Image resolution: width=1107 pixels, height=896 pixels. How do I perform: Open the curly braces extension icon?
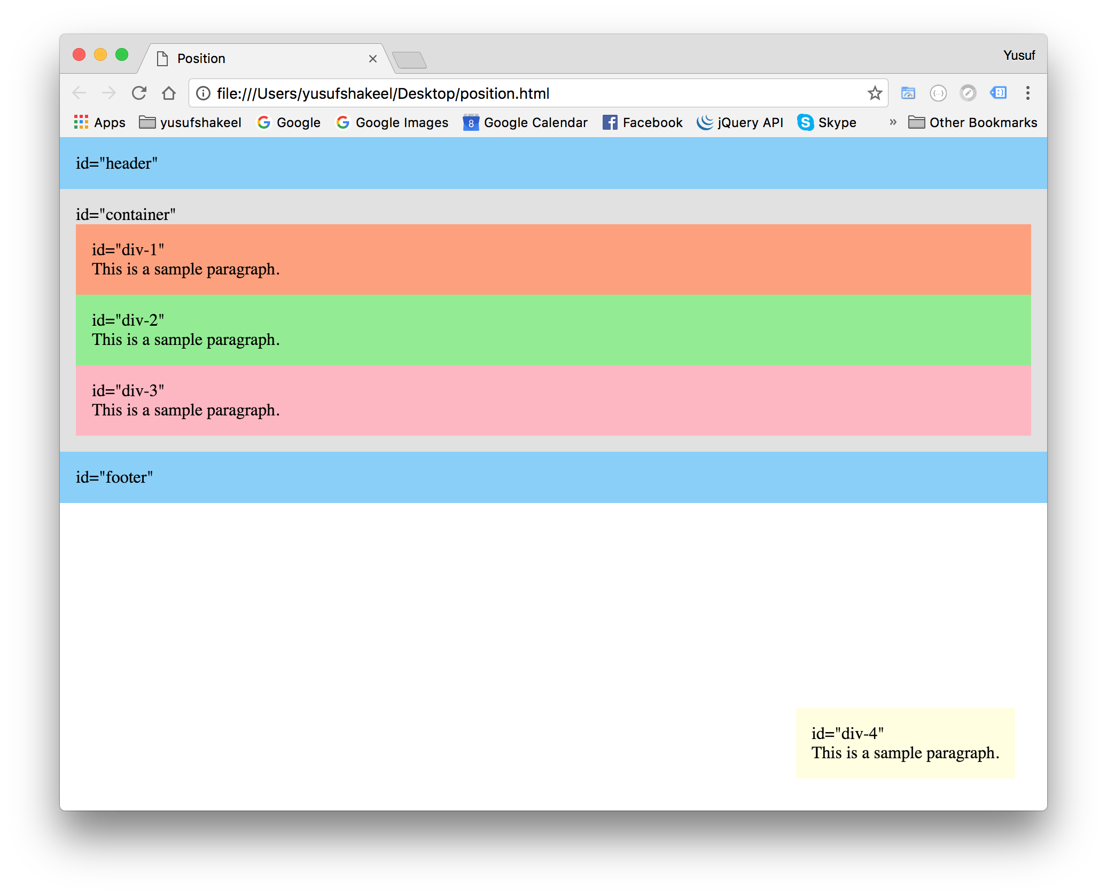[x=938, y=93]
